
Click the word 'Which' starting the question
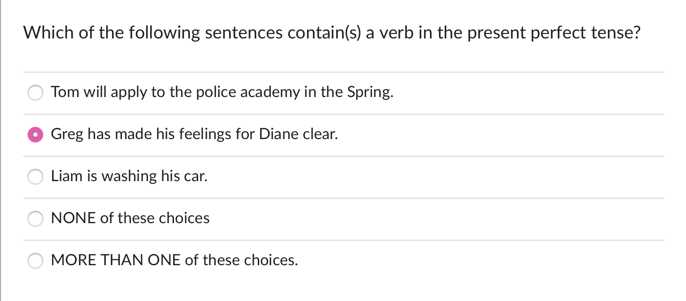(49, 33)
